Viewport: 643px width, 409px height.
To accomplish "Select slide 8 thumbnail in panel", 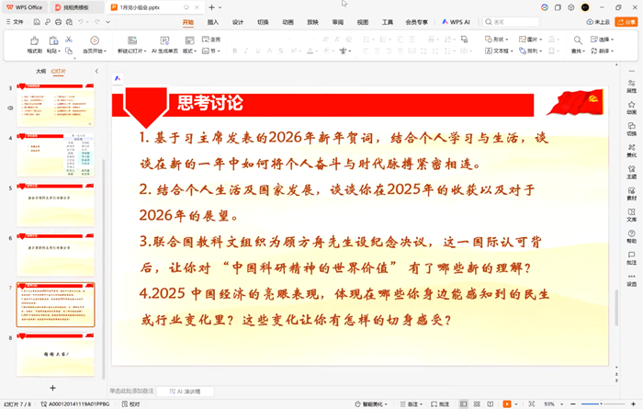I will [x=55, y=354].
